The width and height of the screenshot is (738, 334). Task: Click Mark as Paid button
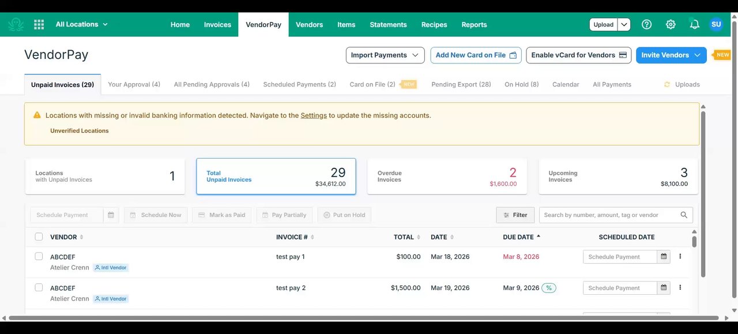pos(221,215)
